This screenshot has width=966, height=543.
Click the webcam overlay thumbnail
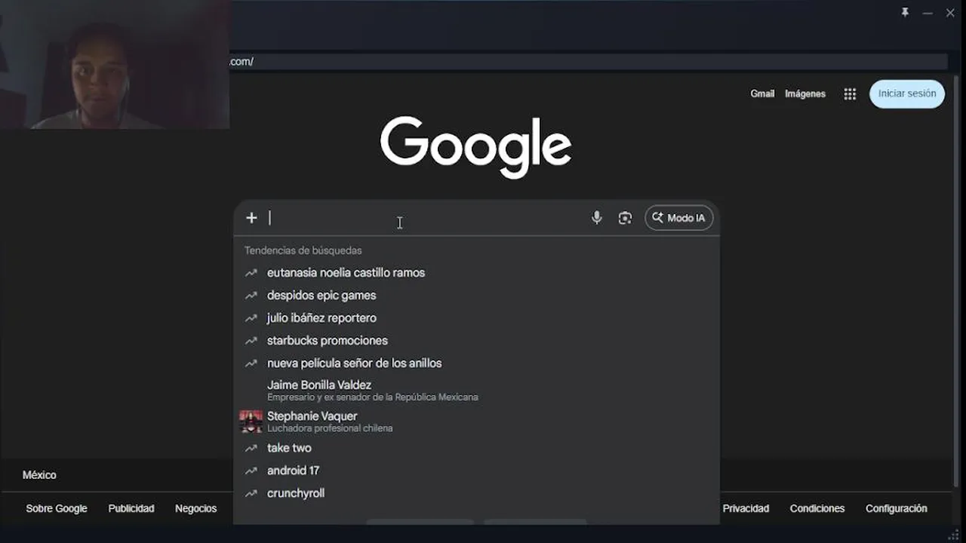[115, 65]
